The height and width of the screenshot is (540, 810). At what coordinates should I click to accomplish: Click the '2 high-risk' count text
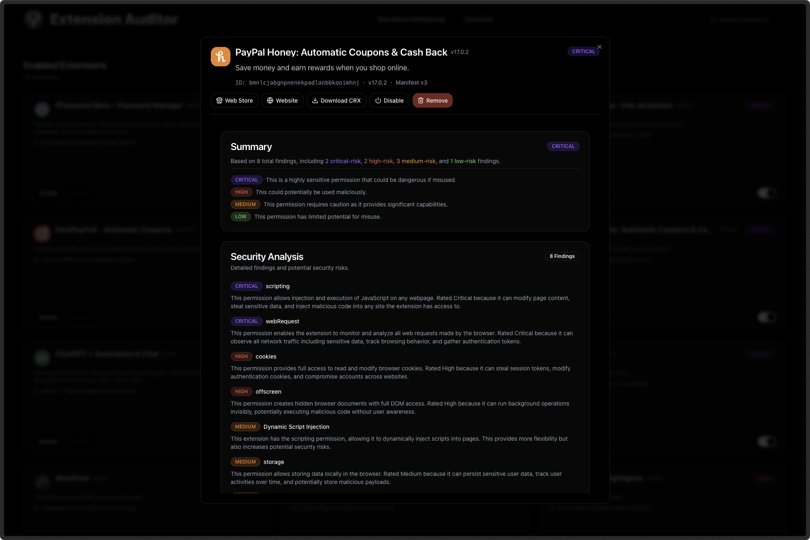(x=379, y=161)
